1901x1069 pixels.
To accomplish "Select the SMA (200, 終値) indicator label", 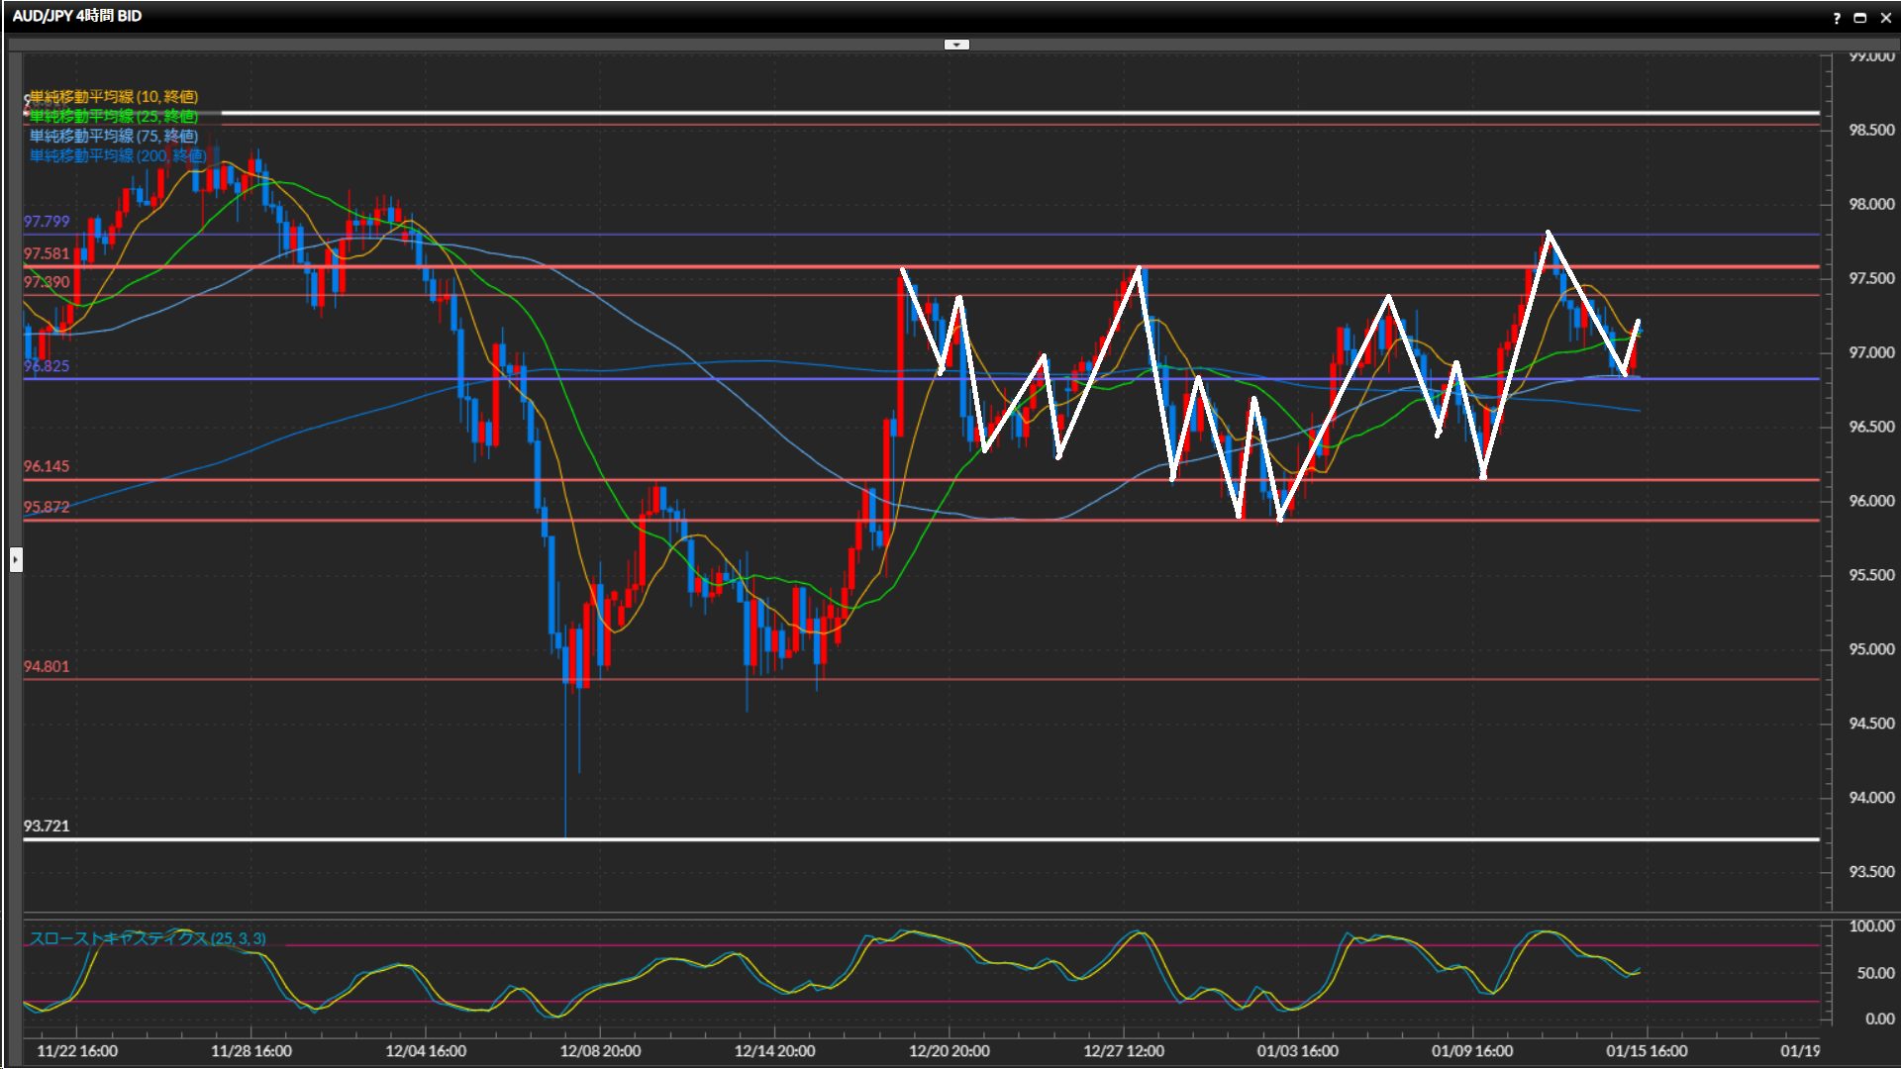I will click(x=117, y=155).
